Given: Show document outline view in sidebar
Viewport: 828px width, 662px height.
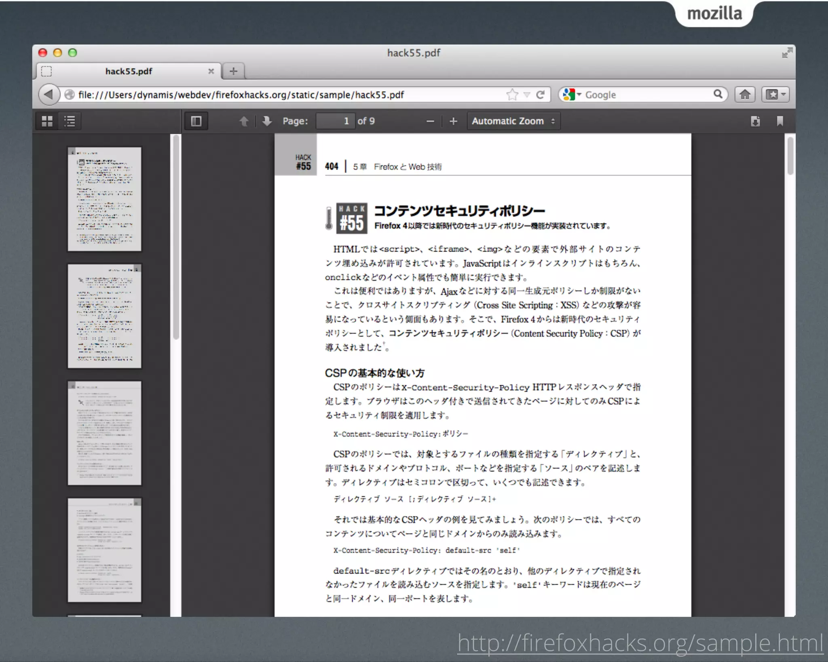Looking at the screenshot, I should (x=70, y=121).
